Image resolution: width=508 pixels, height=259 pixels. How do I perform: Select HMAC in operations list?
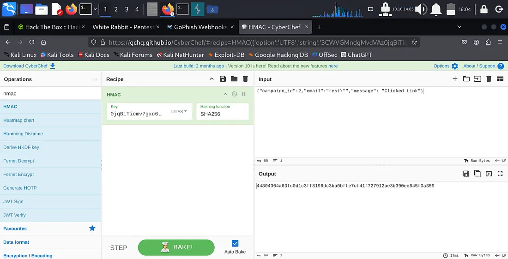point(50,107)
